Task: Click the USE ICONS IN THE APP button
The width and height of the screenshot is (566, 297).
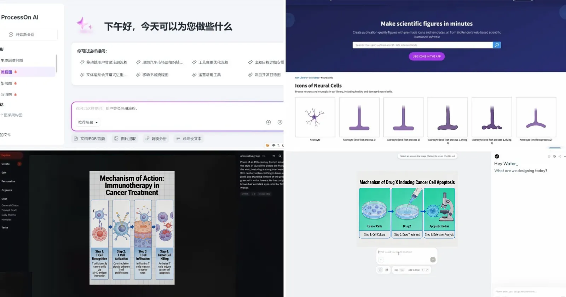Action: click(427, 57)
